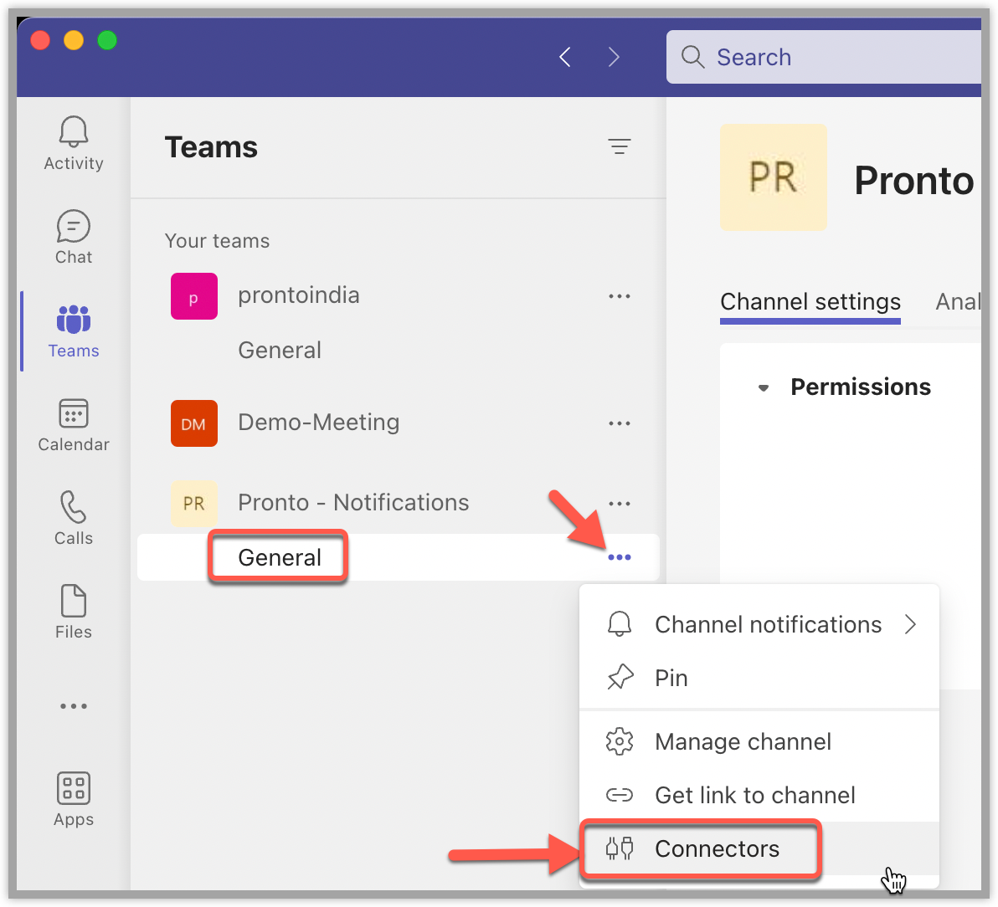Screen dimensions: 998x907
Task: Click the link icon in the menu
Action: point(620,795)
